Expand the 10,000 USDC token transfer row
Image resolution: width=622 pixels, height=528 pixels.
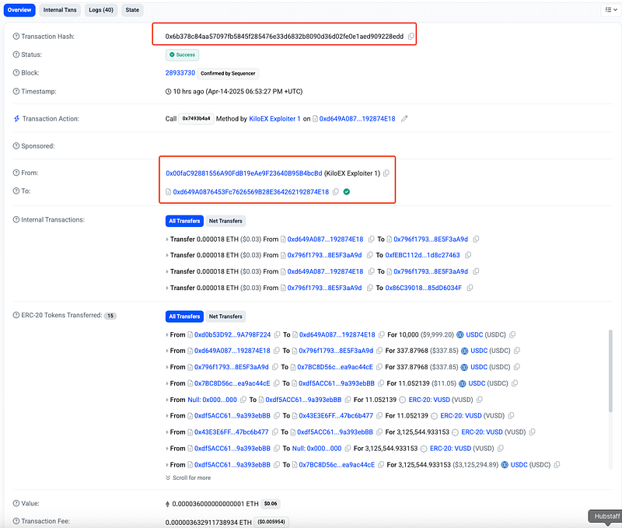click(x=167, y=334)
